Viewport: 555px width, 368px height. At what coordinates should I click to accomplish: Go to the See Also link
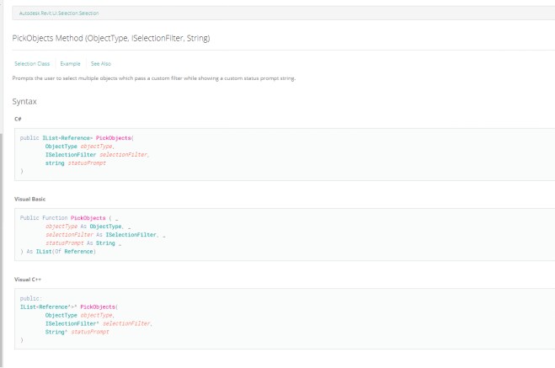pos(100,63)
